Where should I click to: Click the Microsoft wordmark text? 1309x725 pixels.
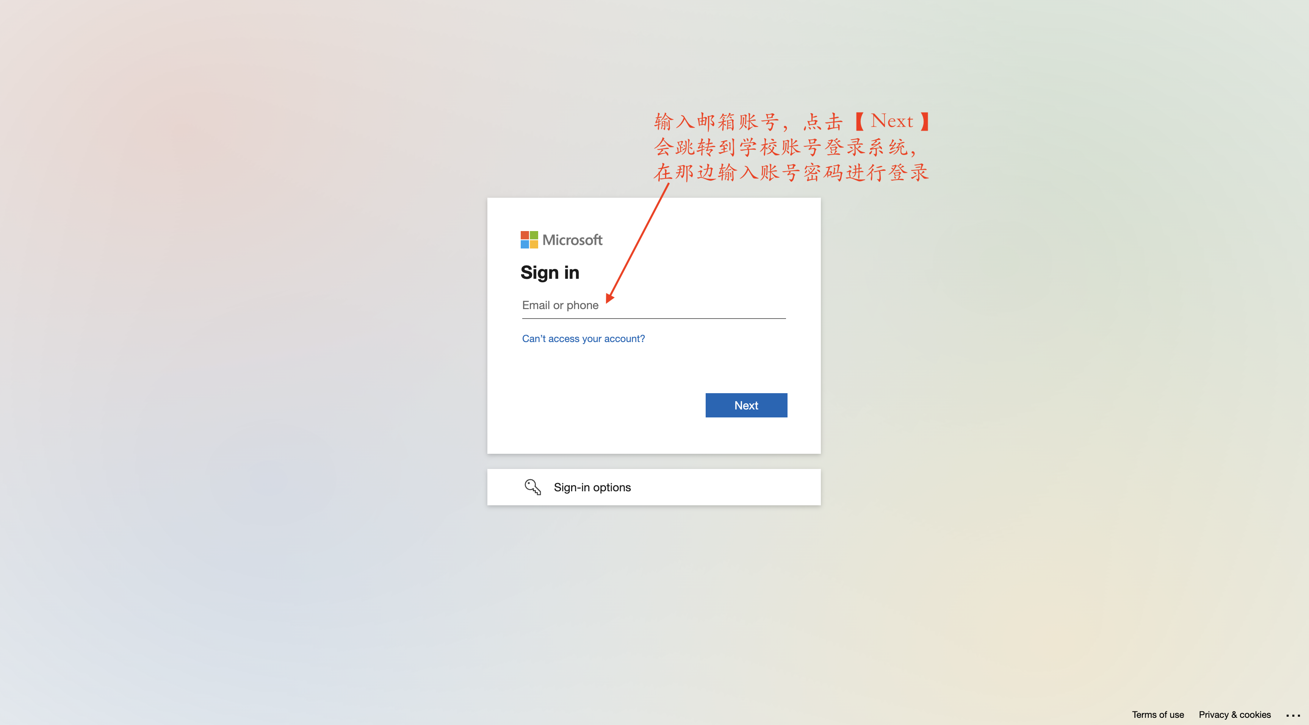tap(572, 240)
